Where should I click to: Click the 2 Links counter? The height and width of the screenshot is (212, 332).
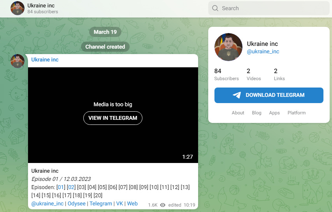coord(279,74)
